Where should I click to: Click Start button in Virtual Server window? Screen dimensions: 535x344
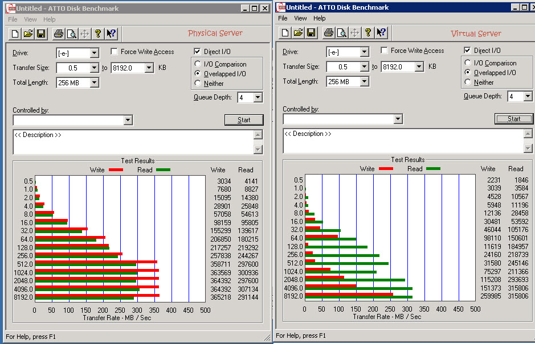point(513,118)
